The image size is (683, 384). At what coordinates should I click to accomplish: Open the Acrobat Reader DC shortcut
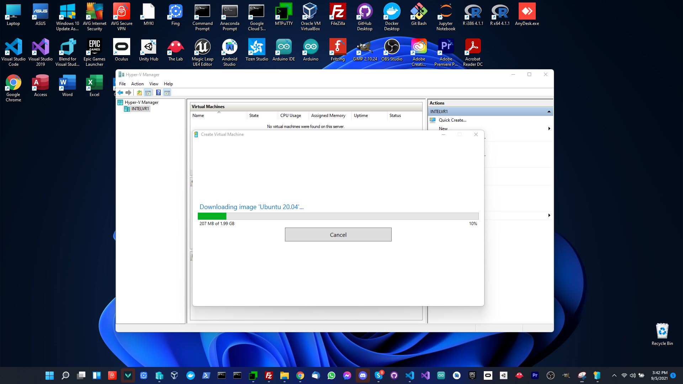(x=473, y=52)
